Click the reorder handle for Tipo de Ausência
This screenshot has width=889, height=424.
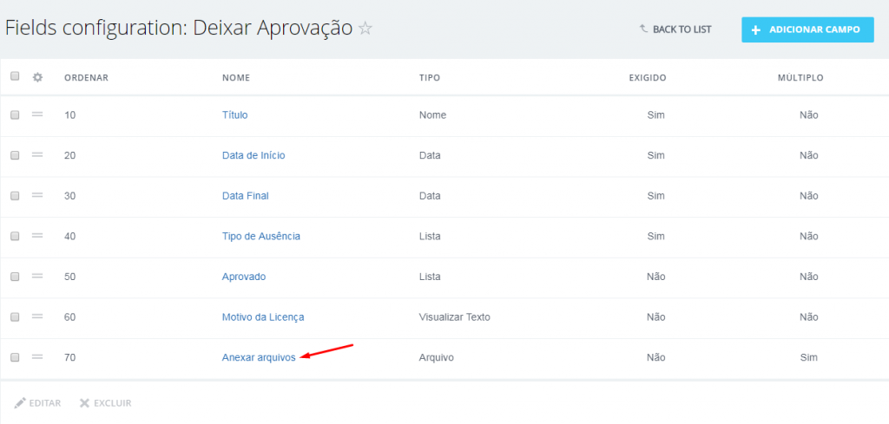(x=37, y=236)
